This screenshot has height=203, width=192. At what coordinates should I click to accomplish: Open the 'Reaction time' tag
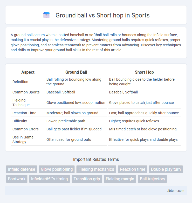pos(133,169)
